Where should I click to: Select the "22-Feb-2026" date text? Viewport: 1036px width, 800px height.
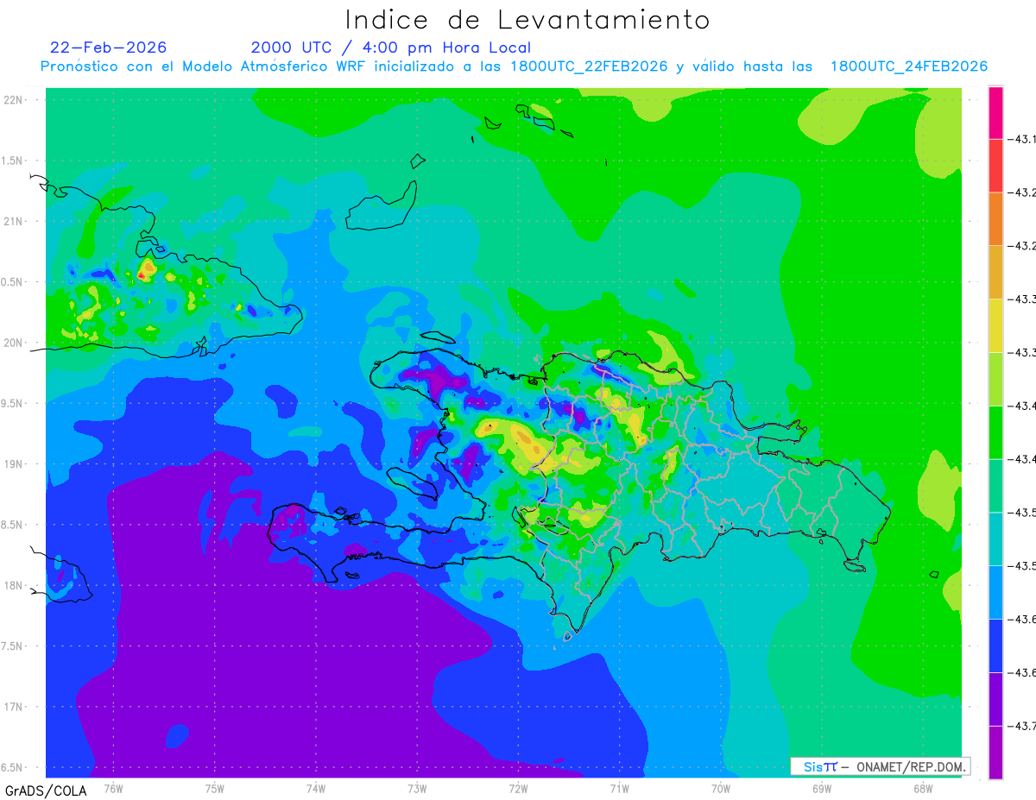click(108, 47)
